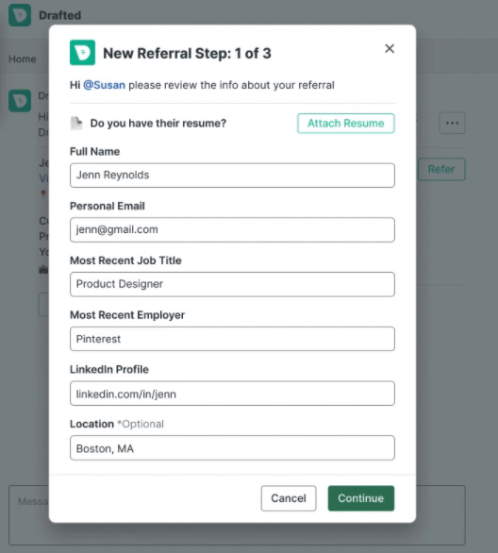Click the LinkedIn Profile input field
This screenshot has width=498, height=553.
coord(232,394)
